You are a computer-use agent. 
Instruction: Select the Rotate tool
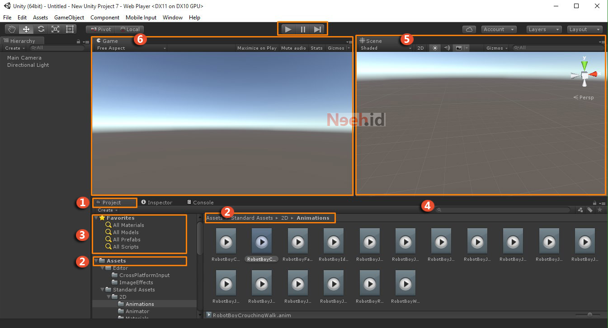point(41,29)
